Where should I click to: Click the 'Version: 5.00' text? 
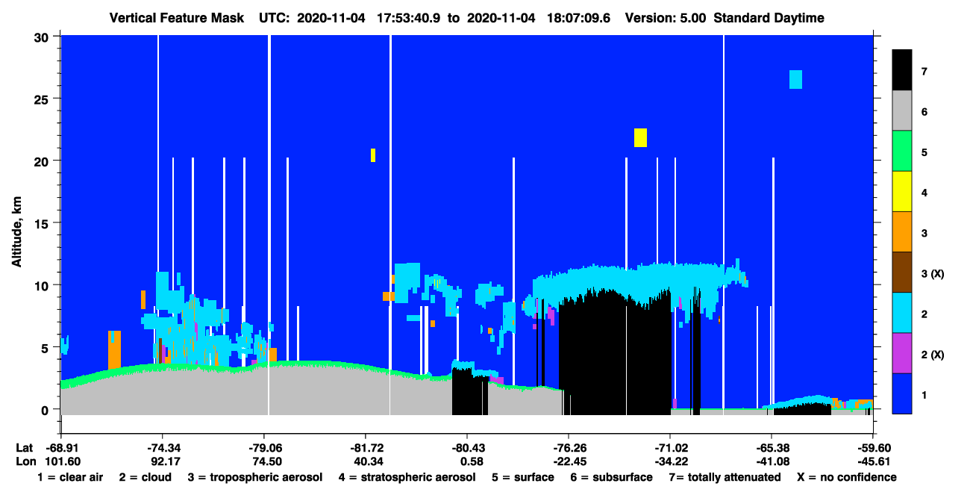click(666, 18)
